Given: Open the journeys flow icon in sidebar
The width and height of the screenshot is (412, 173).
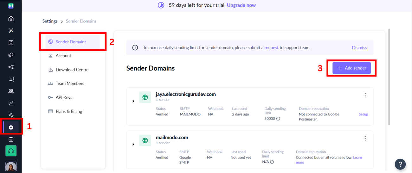Looking at the screenshot, I should click(11, 67).
